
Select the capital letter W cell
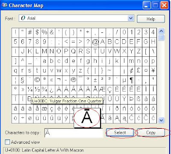point(117,52)
